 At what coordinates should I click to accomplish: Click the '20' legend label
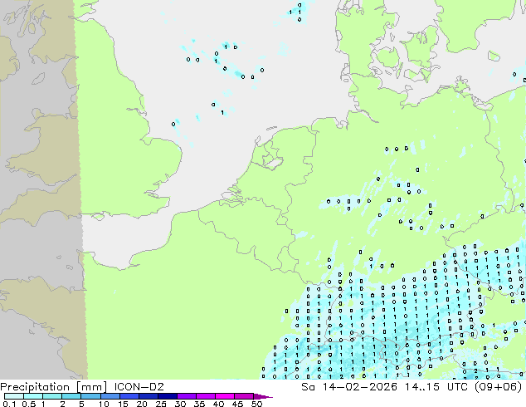(142, 404)
